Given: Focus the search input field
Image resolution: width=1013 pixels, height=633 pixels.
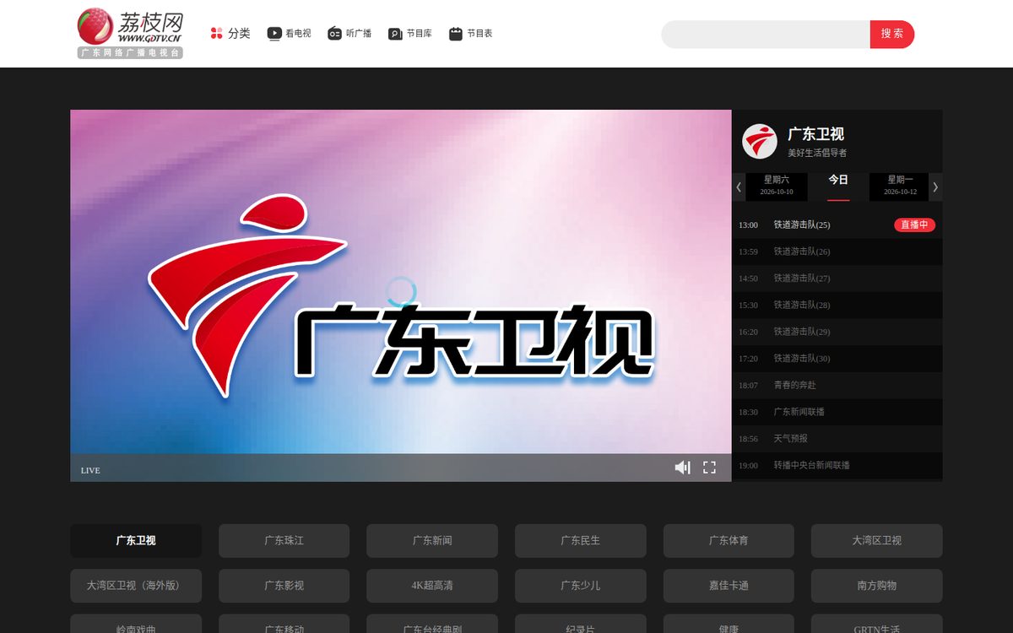Looking at the screenshot, I should coord(766,34).
